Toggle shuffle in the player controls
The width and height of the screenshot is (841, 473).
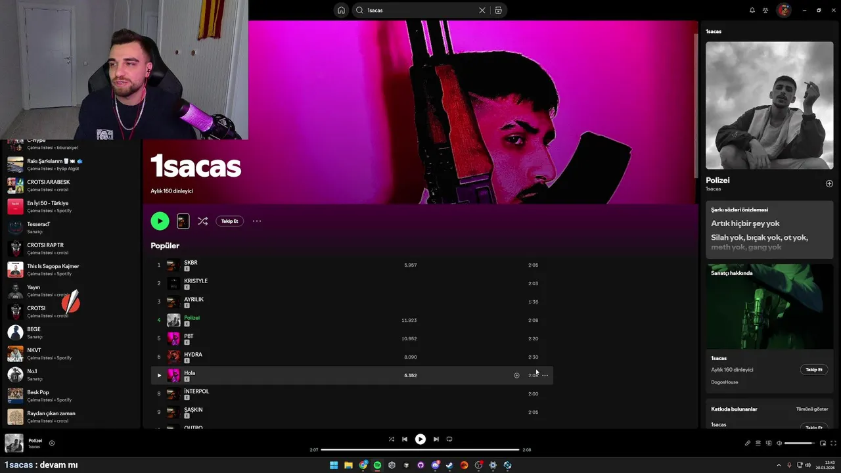[x=392, y=439]
